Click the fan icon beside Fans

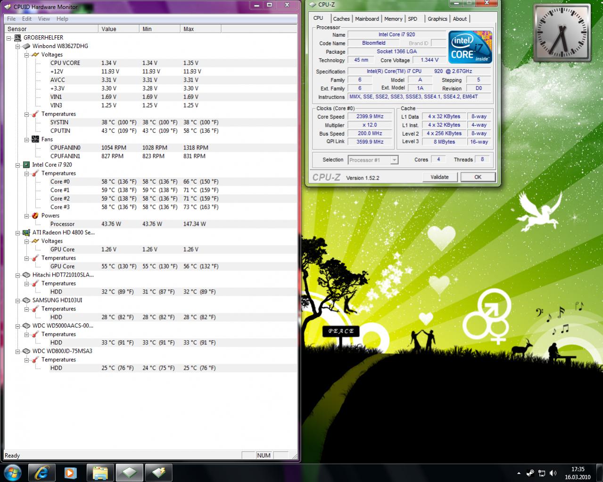pos(35,139)
